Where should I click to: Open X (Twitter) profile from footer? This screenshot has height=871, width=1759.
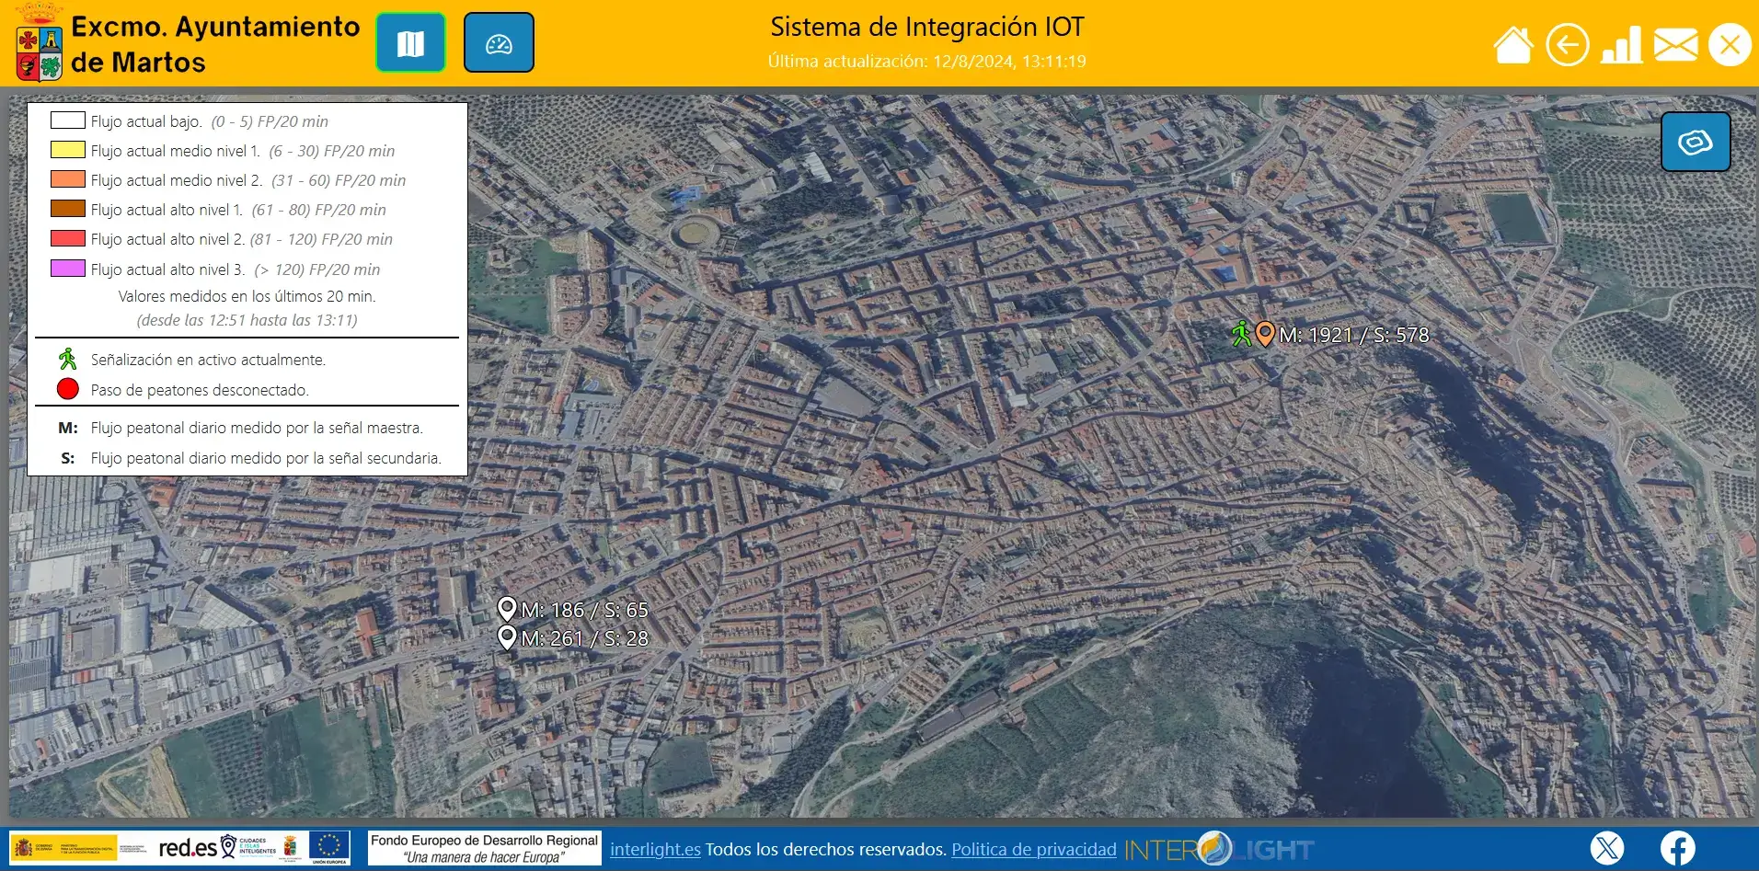point(1608,847)
